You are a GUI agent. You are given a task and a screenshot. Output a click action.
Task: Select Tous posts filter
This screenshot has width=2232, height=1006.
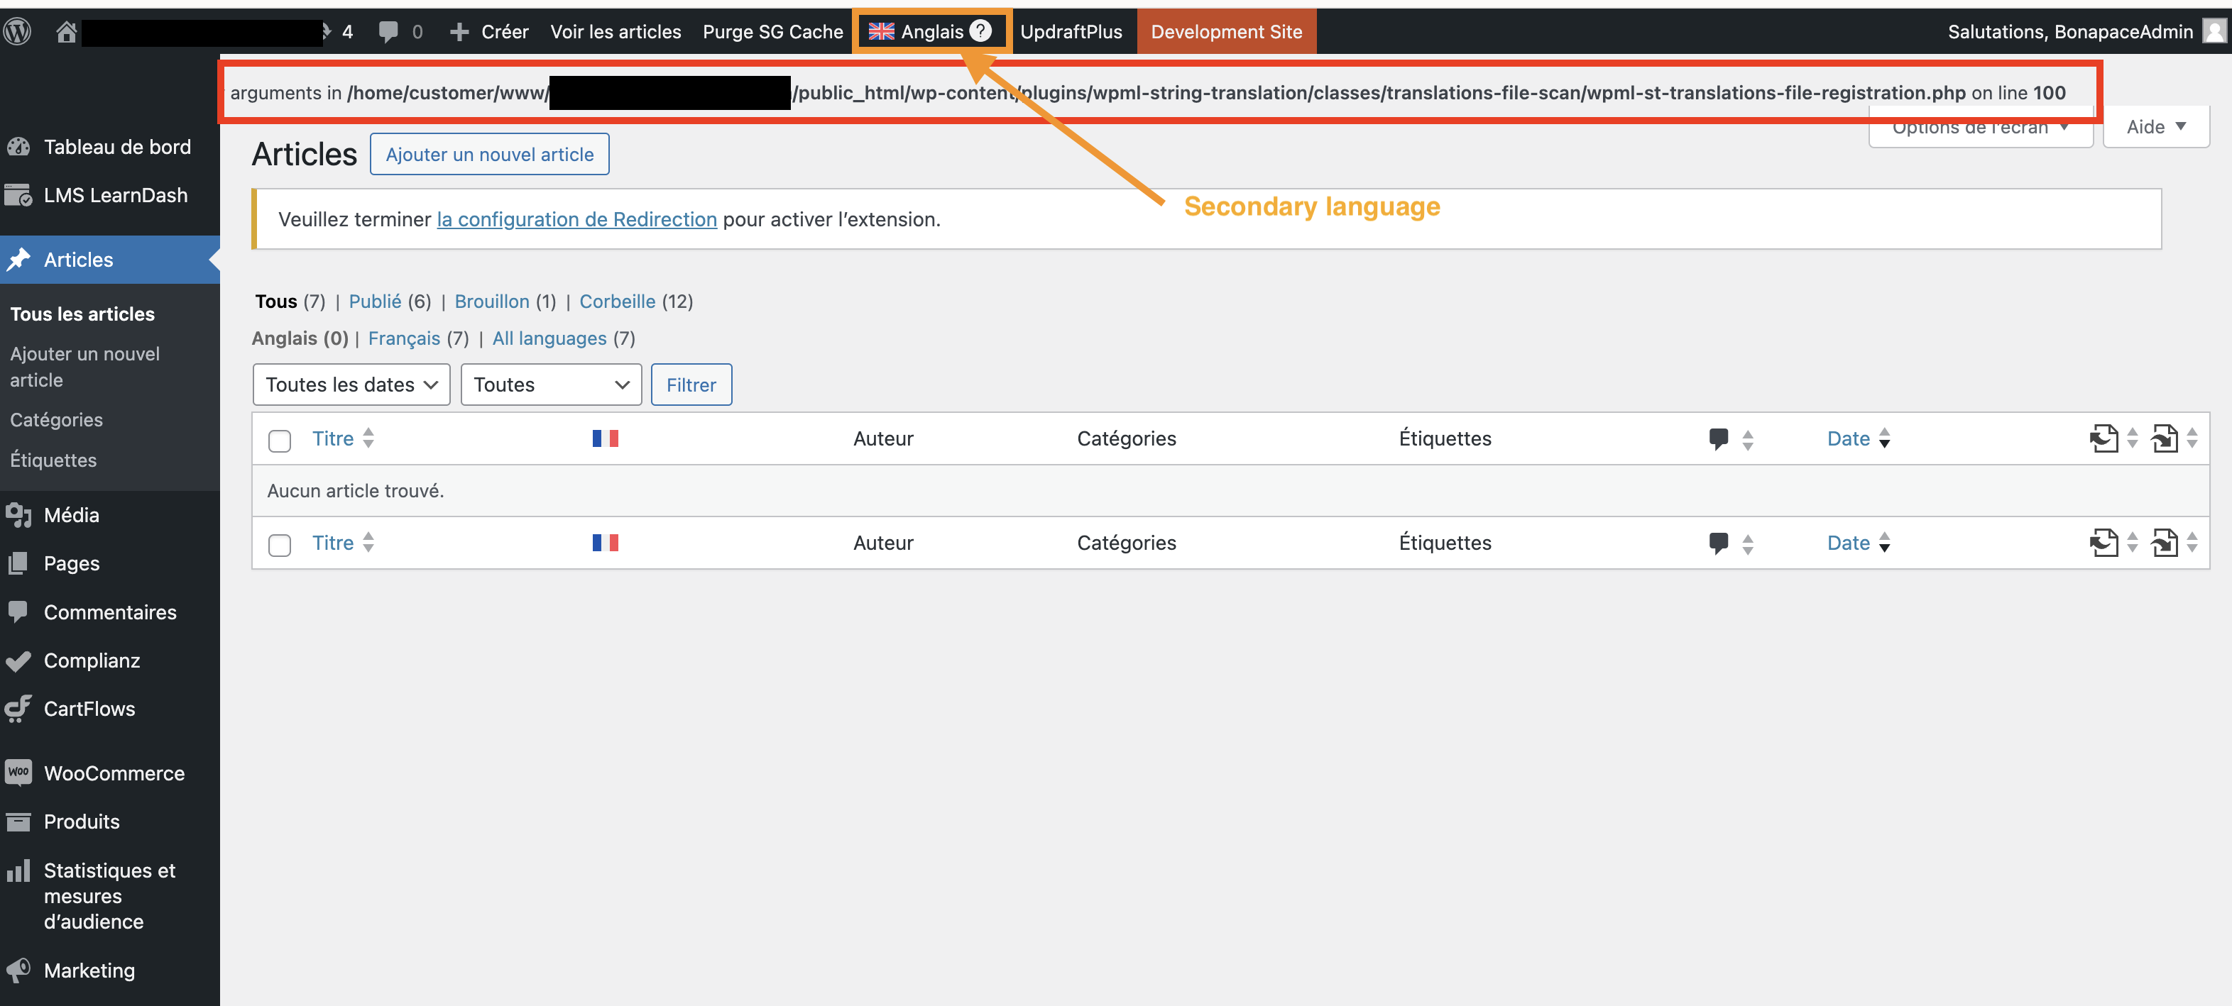(x=276, y=302)
